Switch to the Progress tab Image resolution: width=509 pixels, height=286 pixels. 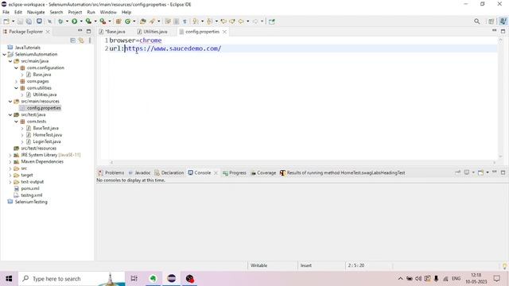pos(235,173)
